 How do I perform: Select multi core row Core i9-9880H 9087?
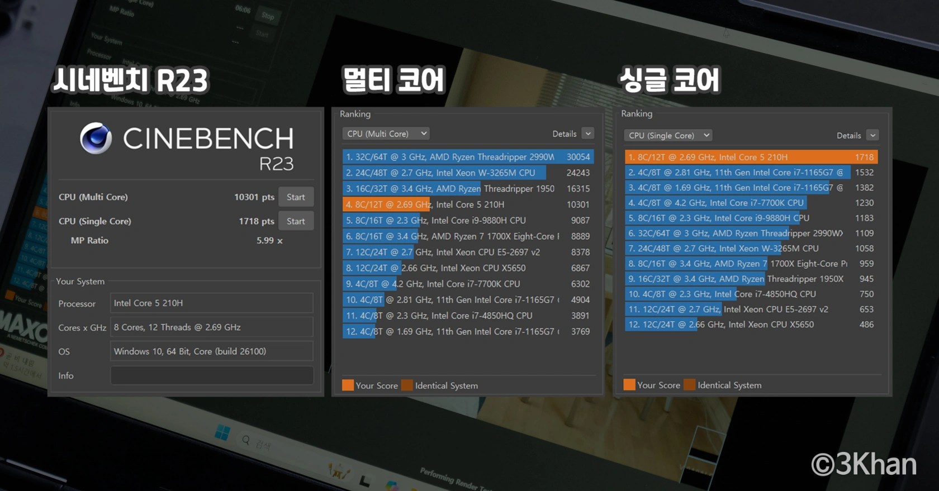coord(468,220)
